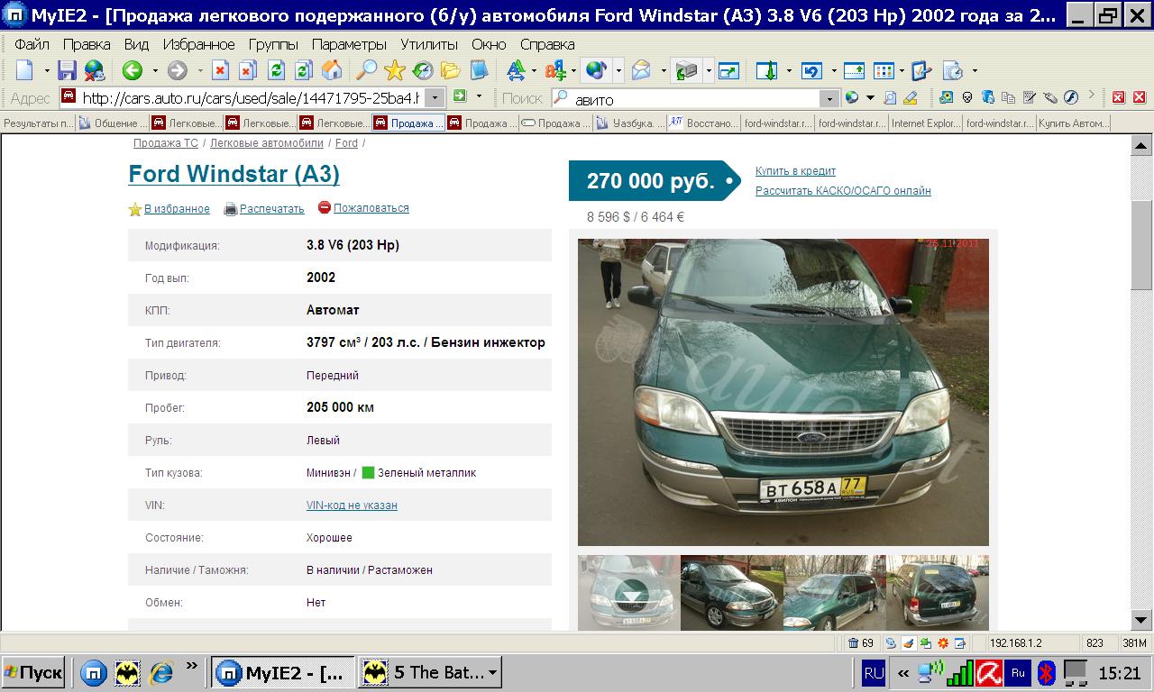The height and width of the screenshot is (692, 1154).
Task: Click the Refresh all pages icon
Action: pos(304,70)
